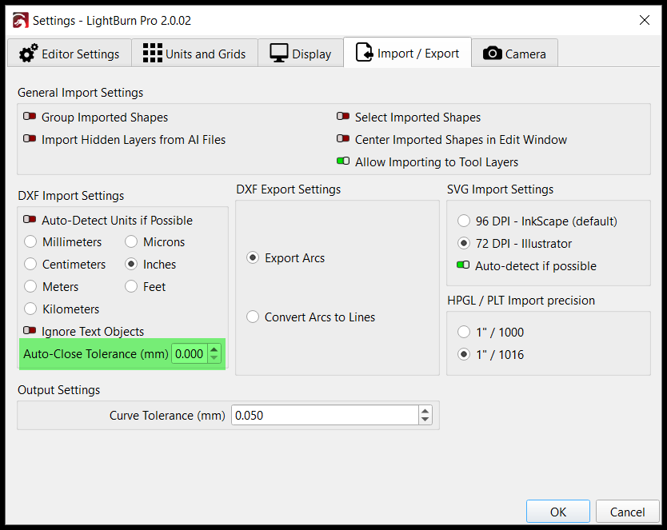Enable Import Hidden Layers from AI Files
This screenshot has width=667, height=530.
click(30, 140)
